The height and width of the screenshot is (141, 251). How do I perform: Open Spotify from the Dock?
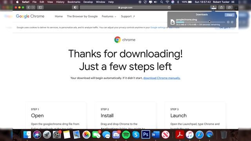(x=126, y=135)
